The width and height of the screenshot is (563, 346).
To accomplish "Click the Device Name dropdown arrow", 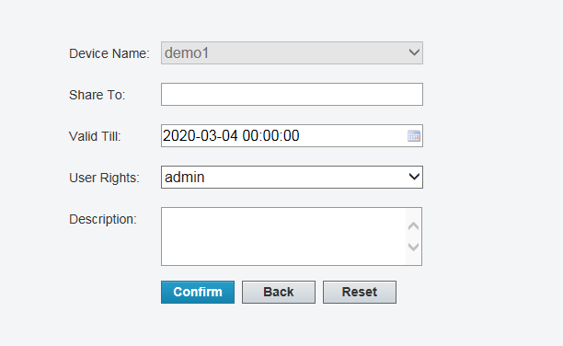I will pyautogui.click(x=414, y=52).
